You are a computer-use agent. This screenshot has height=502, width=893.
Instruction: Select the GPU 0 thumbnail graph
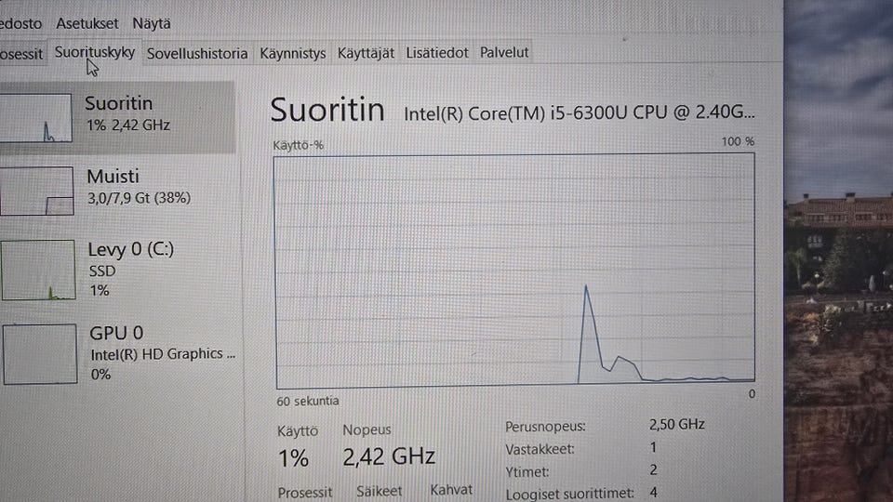pos(40,354)
